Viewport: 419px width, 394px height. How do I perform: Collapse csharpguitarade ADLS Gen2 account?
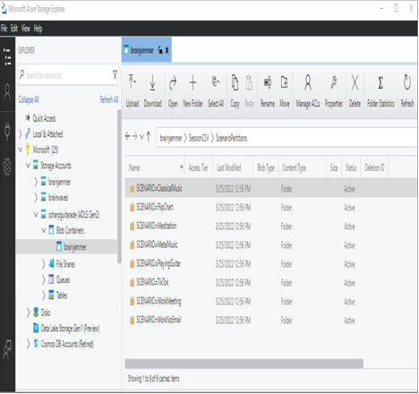click(36, 214)
